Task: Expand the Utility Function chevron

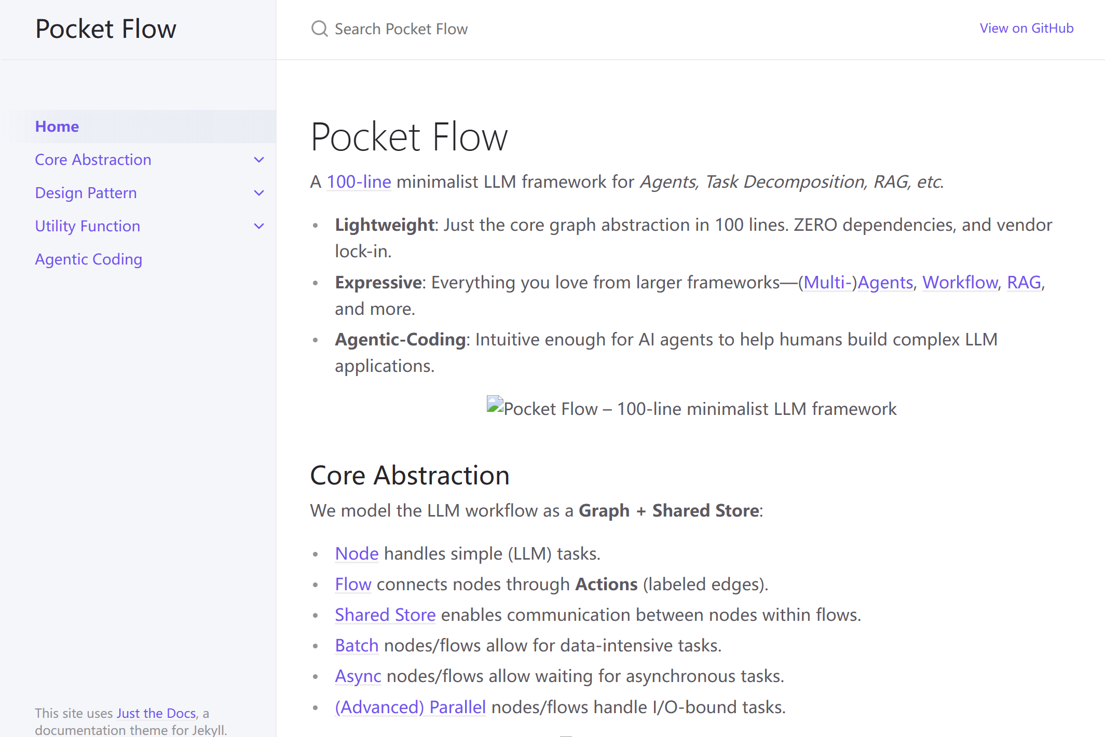Action: [x=259, y=226]
